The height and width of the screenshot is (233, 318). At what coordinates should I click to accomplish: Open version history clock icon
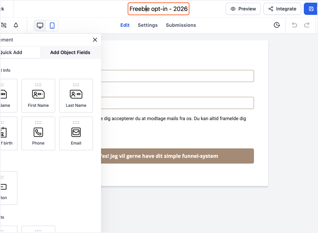pyautogui.click(x=277, y=25)
